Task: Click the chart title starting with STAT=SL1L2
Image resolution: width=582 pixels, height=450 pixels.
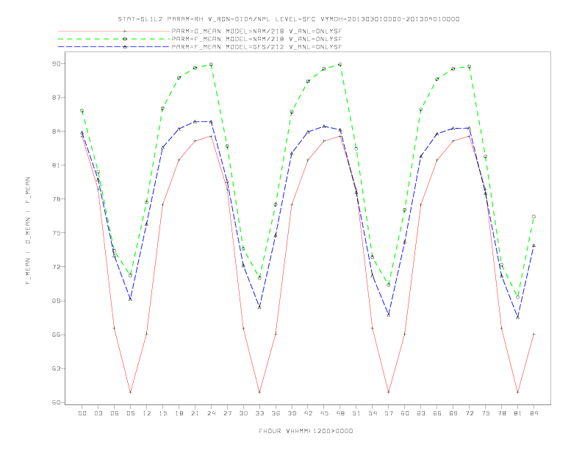Action: [289, 19]
